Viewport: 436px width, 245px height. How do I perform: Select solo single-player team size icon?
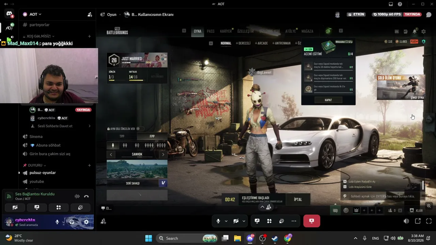tap(113, 145)
